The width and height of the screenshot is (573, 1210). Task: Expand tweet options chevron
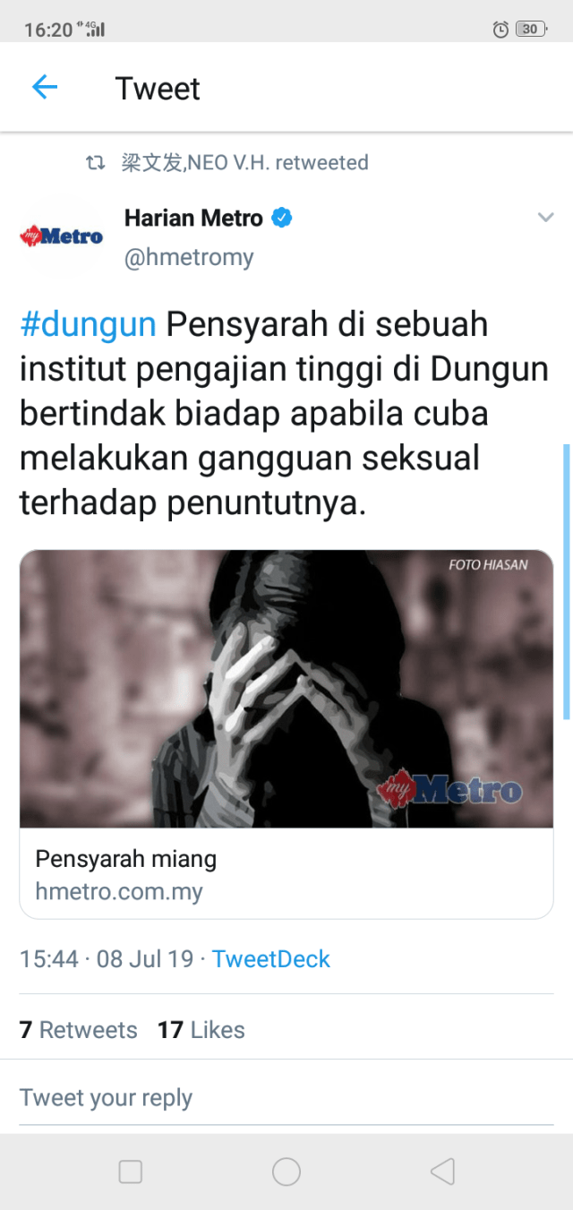545,218
